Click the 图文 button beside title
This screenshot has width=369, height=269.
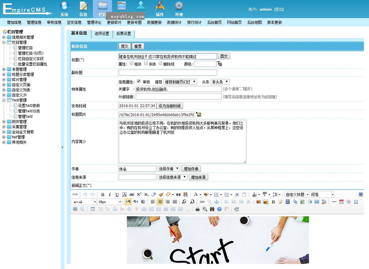pos(224,56)
